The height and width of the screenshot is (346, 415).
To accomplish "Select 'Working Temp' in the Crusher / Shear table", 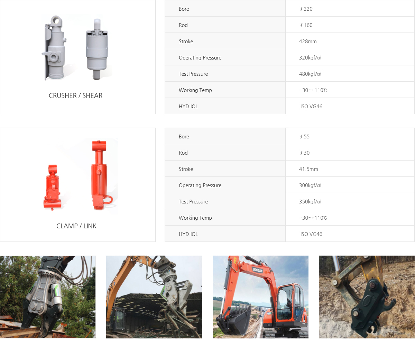I will click(x=195, y=90).
